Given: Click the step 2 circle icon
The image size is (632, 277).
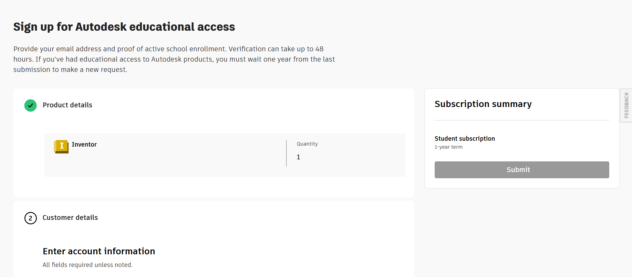Looking at the screenshot, I should pos(31,218).
